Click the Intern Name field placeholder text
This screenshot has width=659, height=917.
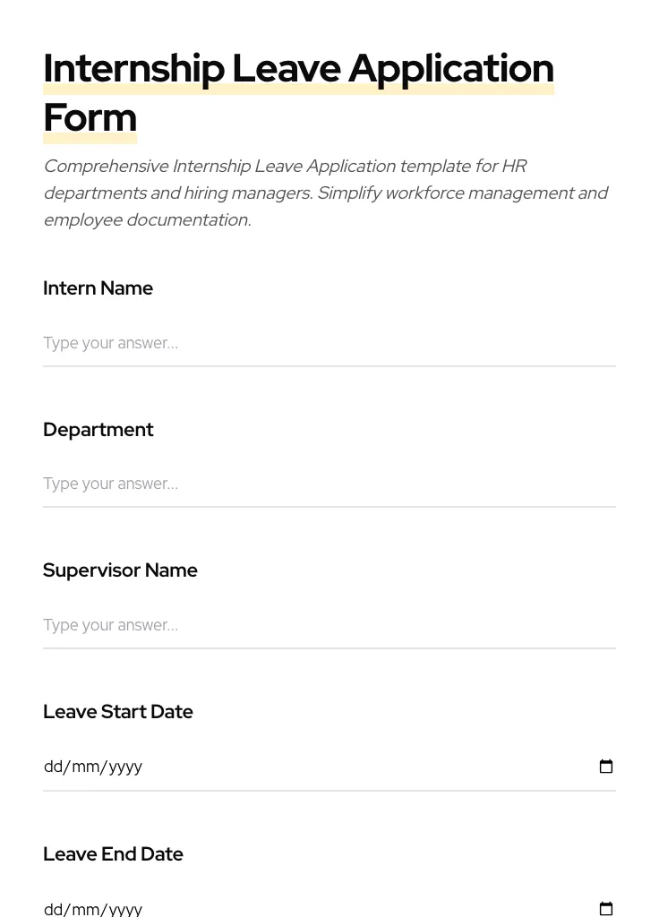point(110,343)
